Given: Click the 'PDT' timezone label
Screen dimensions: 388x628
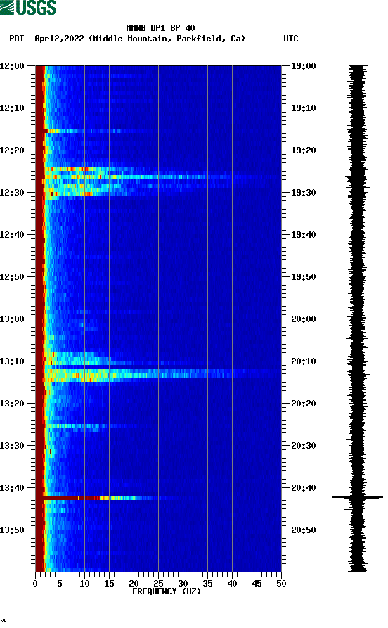Looking at the screenshot, I should coord(16,39).
